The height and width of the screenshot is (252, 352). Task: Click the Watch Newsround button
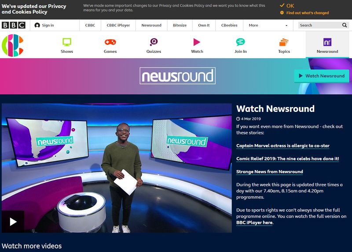(322, 76)
